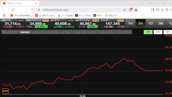Toggle the DOW CFD series in legend
The image size is (172, 97).
[x=106, y=32]
